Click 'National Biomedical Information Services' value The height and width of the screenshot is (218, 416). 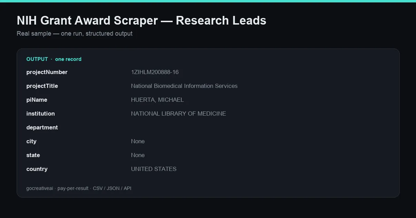(184, 86)
